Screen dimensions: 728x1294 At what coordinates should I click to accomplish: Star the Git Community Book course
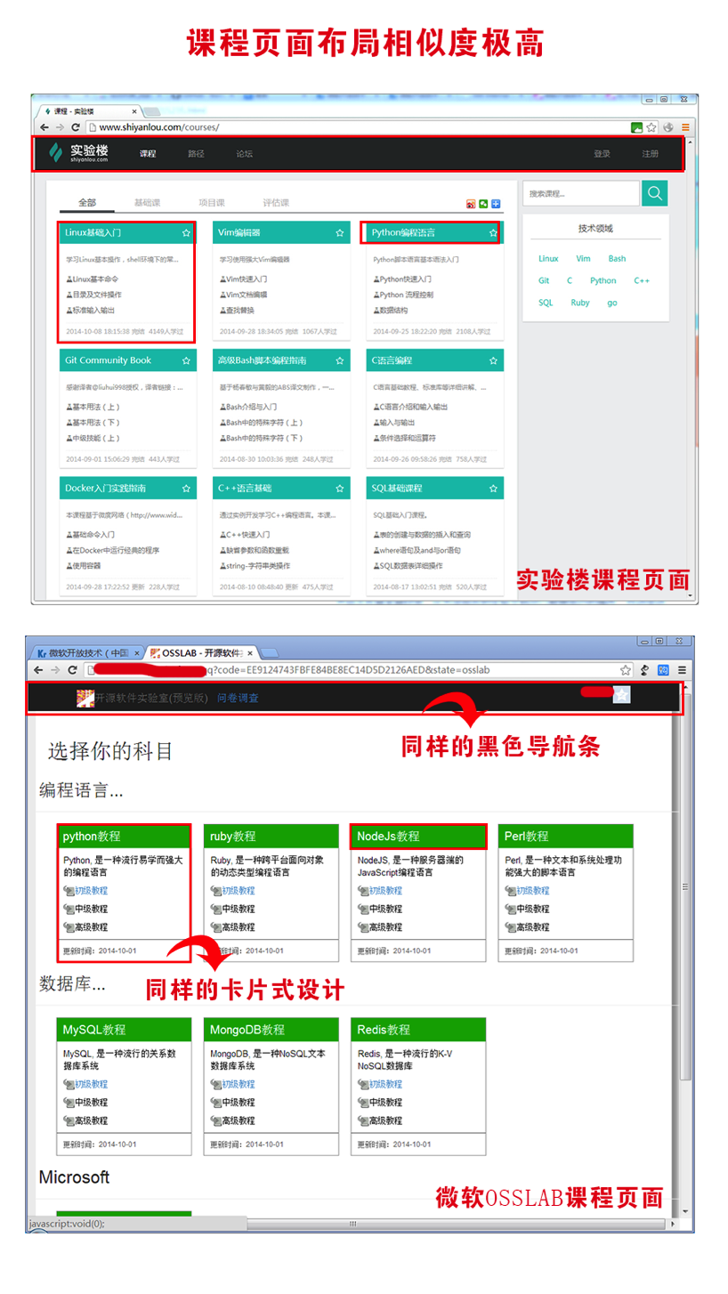[186, 361]
